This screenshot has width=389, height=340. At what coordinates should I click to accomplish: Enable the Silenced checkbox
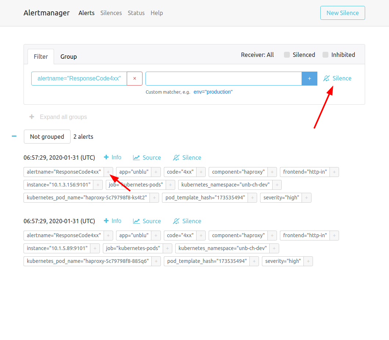tap(287, 55)
